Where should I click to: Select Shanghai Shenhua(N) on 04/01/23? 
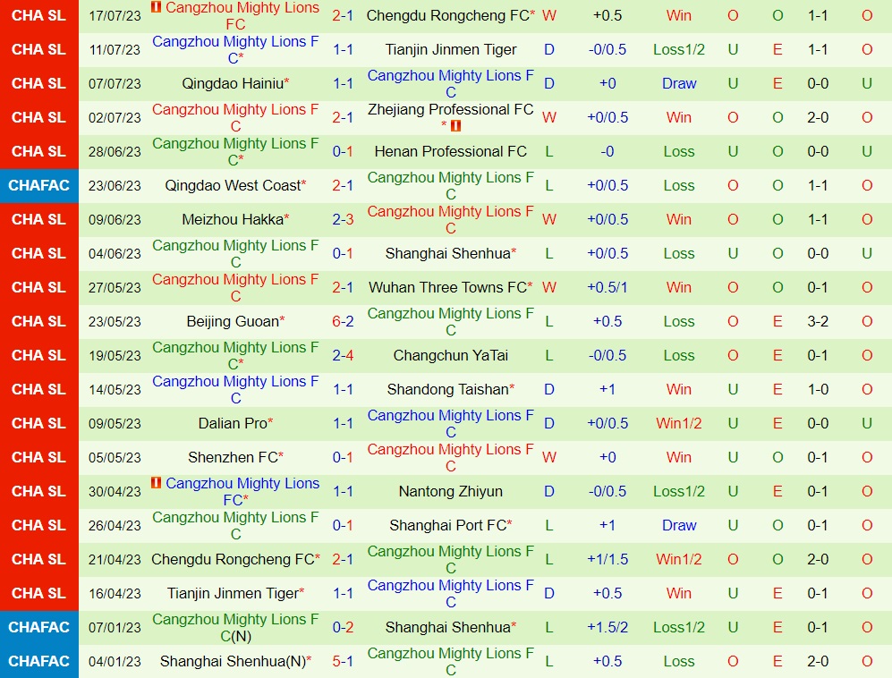[233, 661]
